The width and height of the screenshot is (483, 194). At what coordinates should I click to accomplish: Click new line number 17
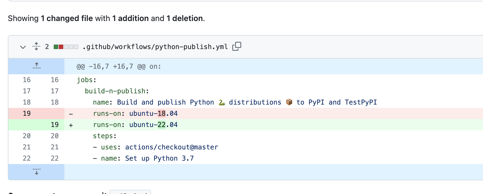[x=55, y=91]
